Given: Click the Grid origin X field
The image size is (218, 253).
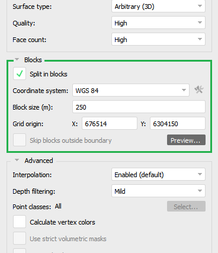Looking at the screenshot, I should 110,124.
